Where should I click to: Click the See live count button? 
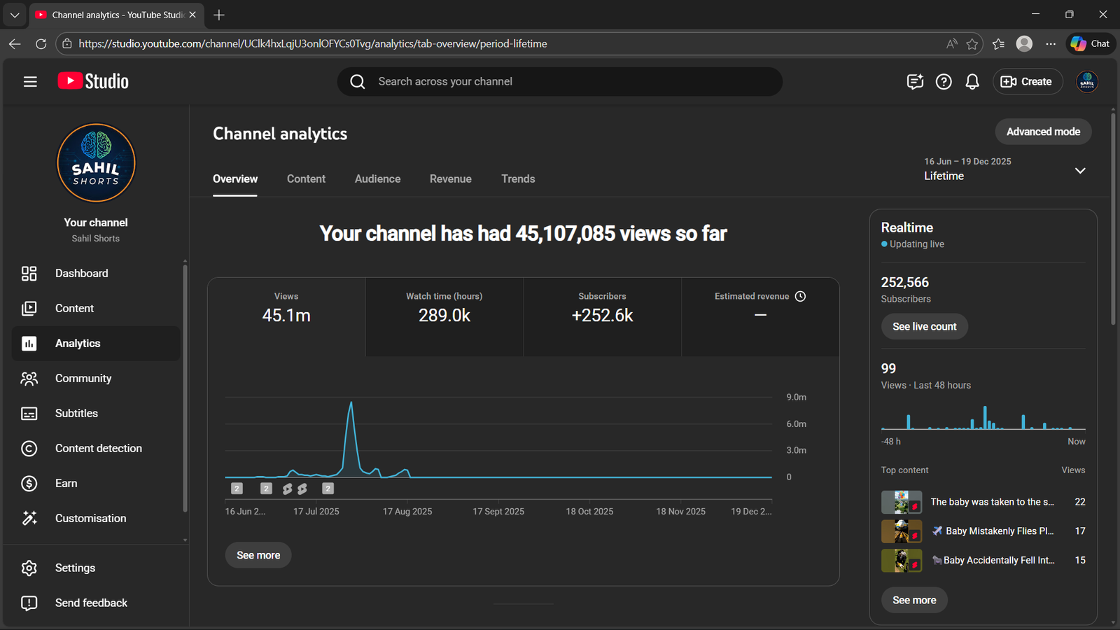924,327
